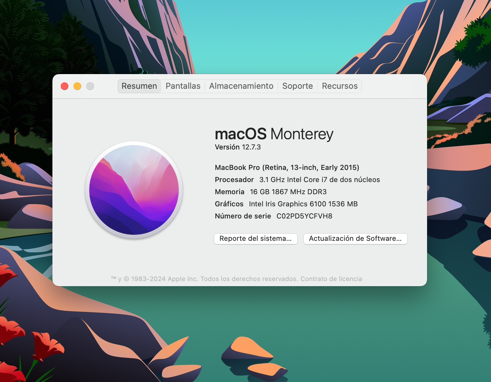Open the Recursos tab

pos(339,86)
